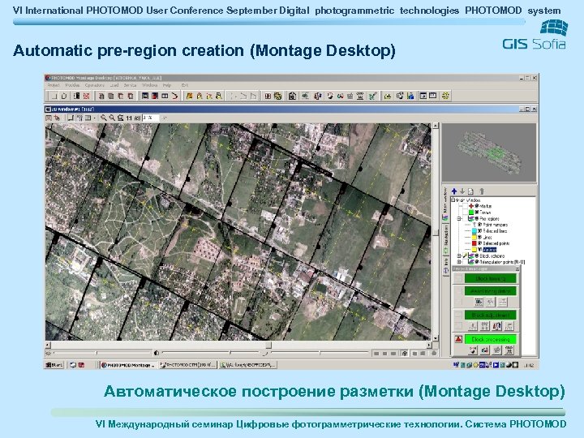Open the Project menu
The image size is (584, 438).
click(54, 85)
